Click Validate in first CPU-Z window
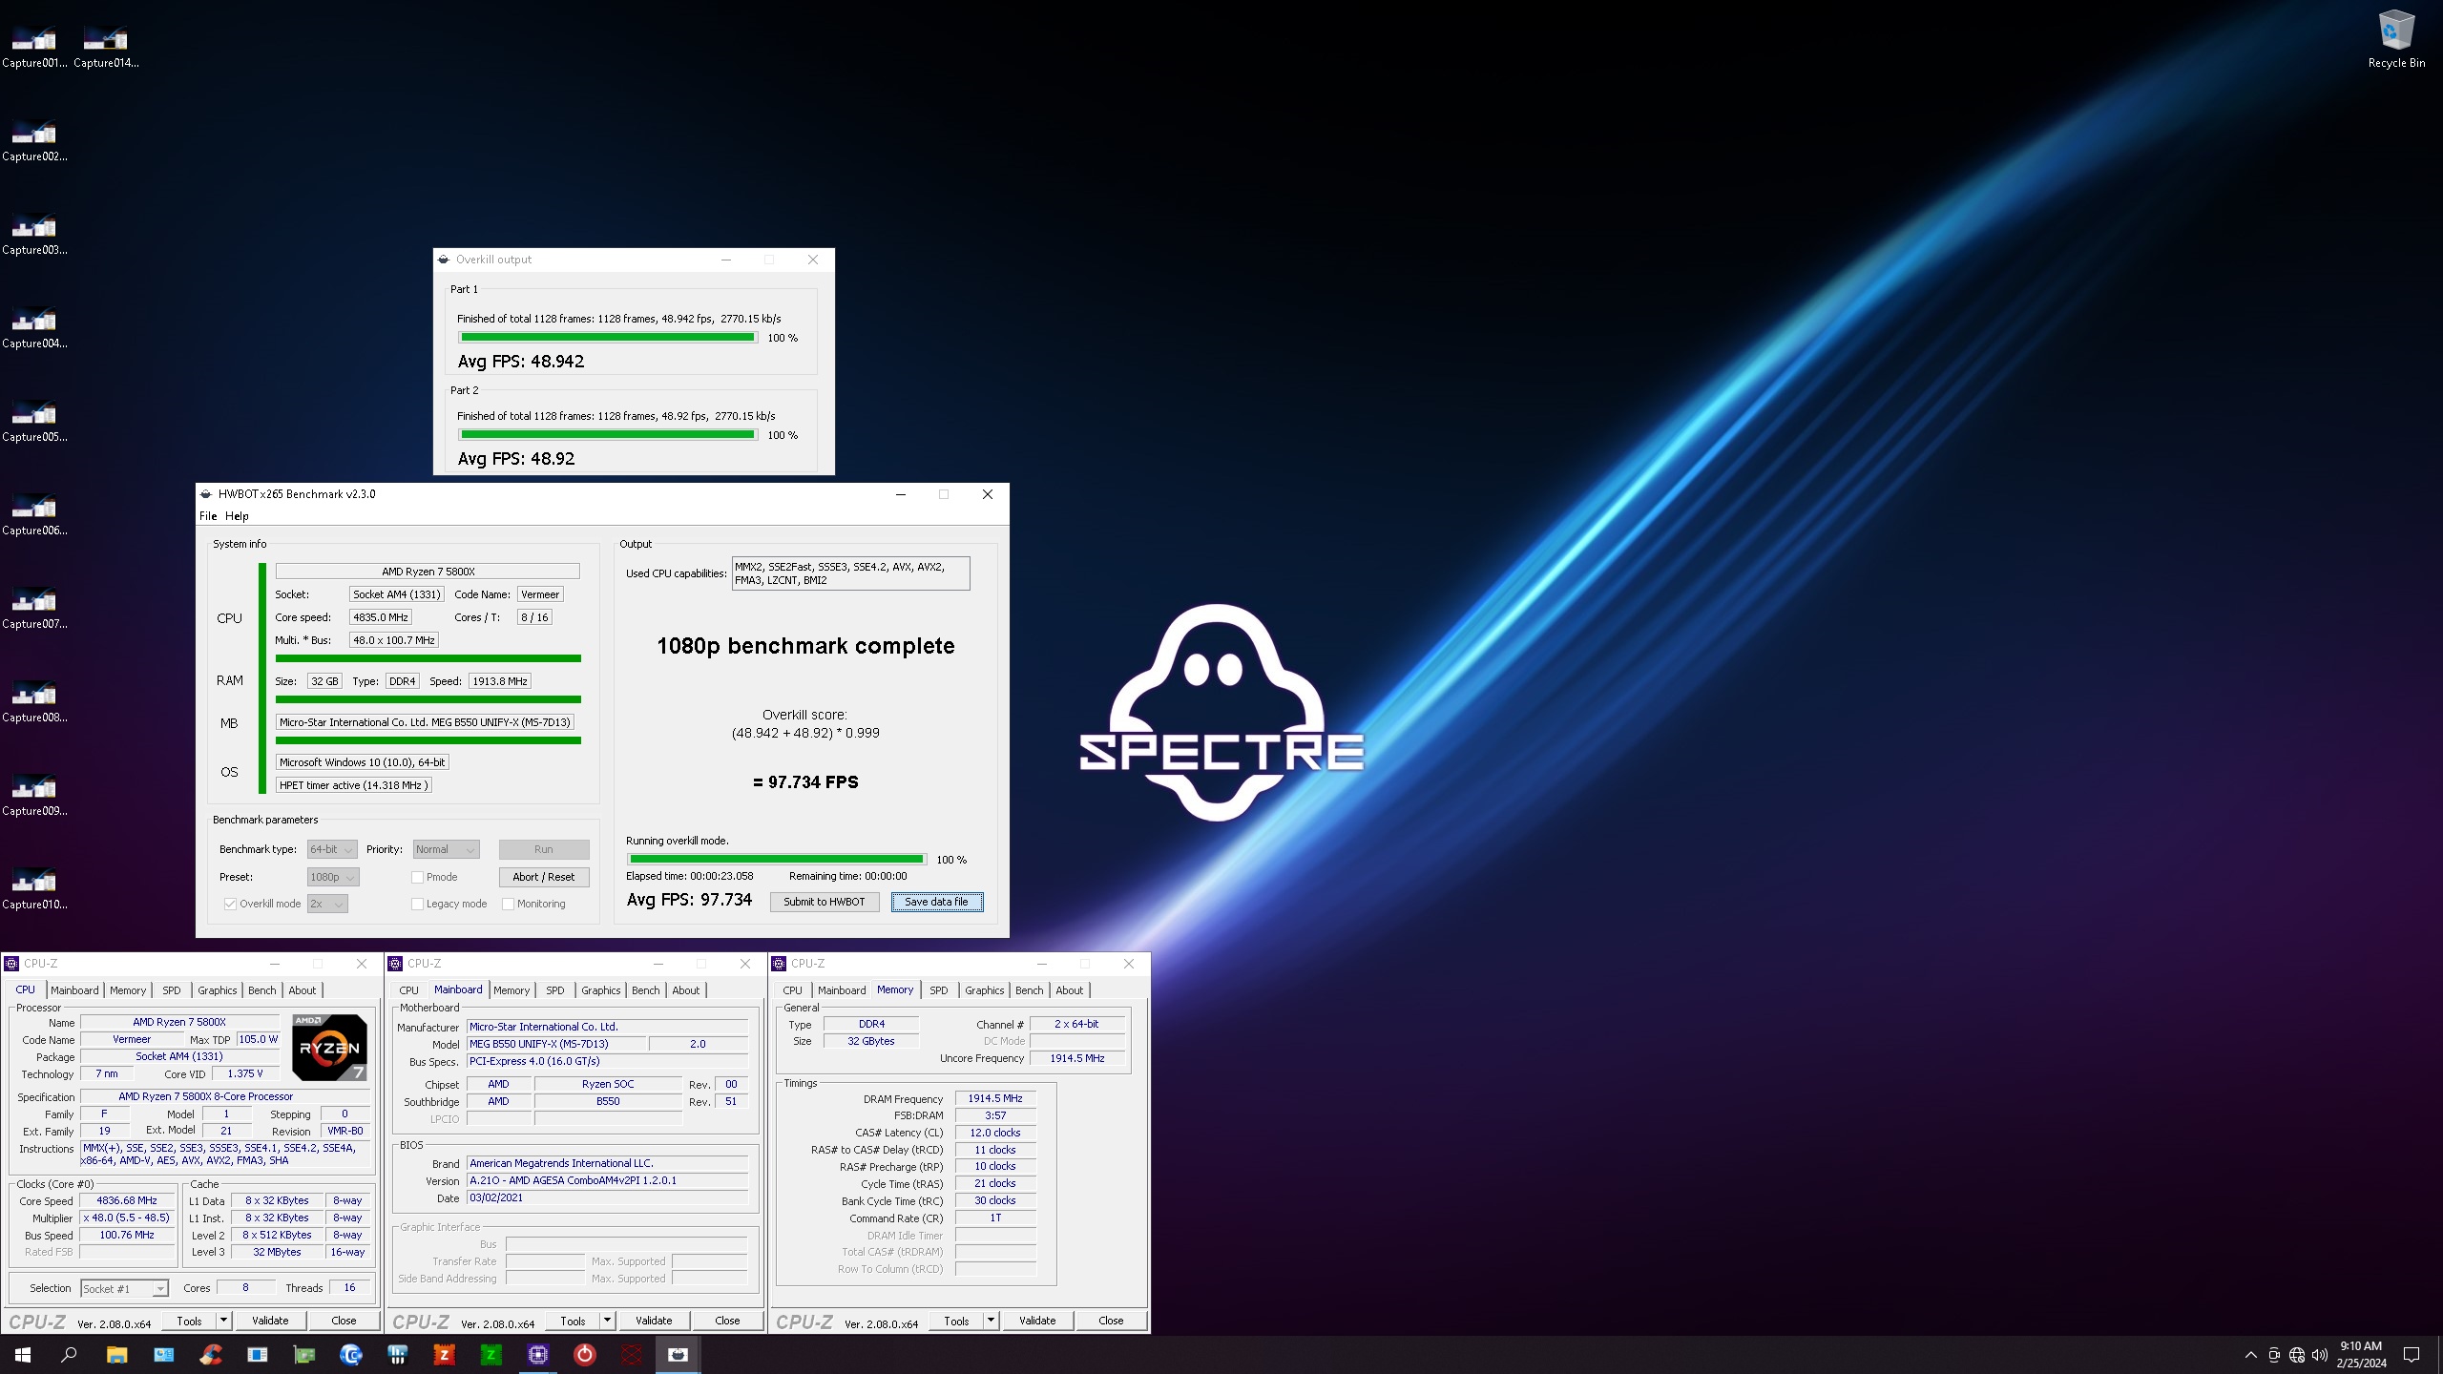 tap(270, 1321)
